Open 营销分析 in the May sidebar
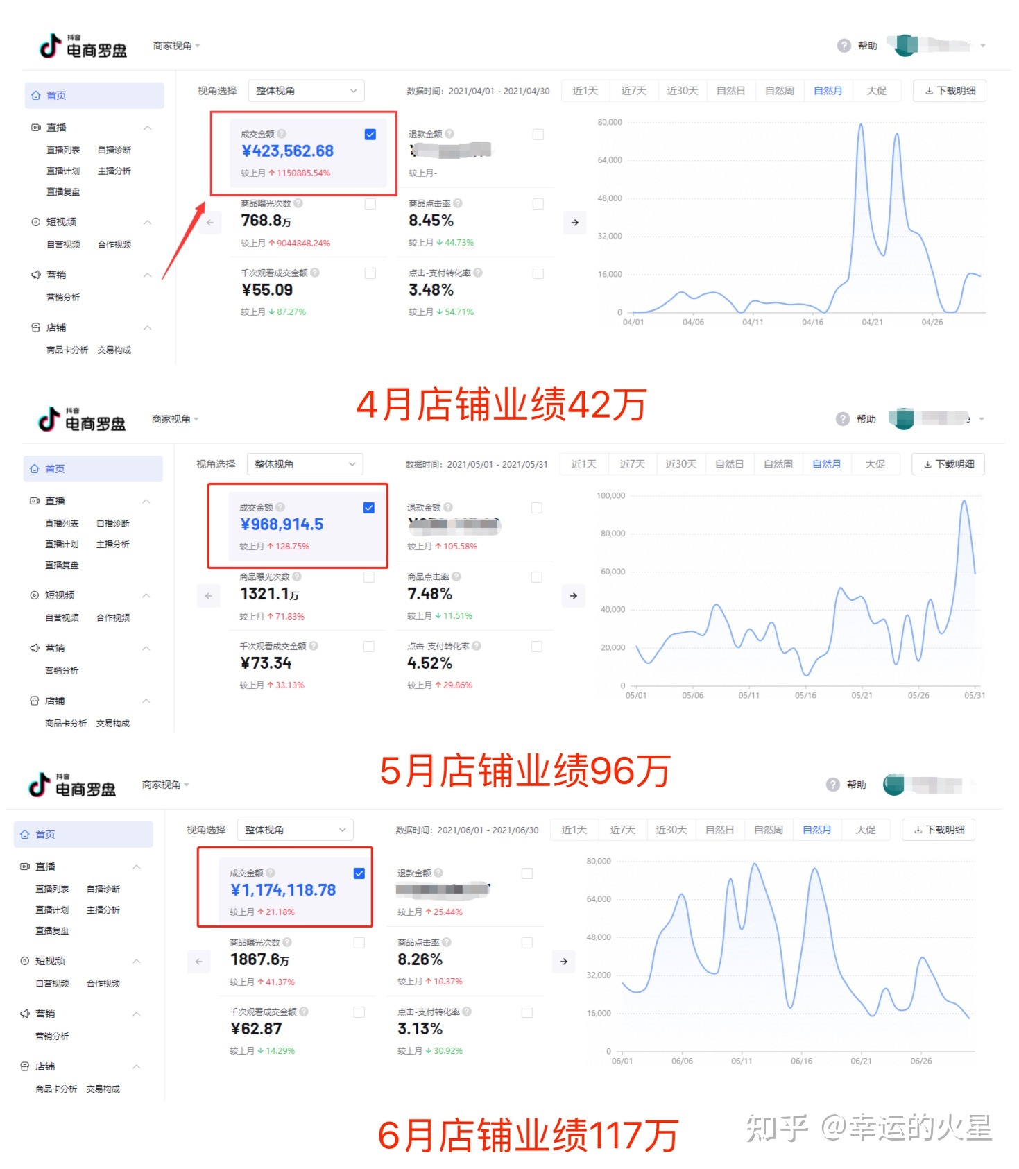Screen dimensions: 1019x1169 click(x=62, y=670)
